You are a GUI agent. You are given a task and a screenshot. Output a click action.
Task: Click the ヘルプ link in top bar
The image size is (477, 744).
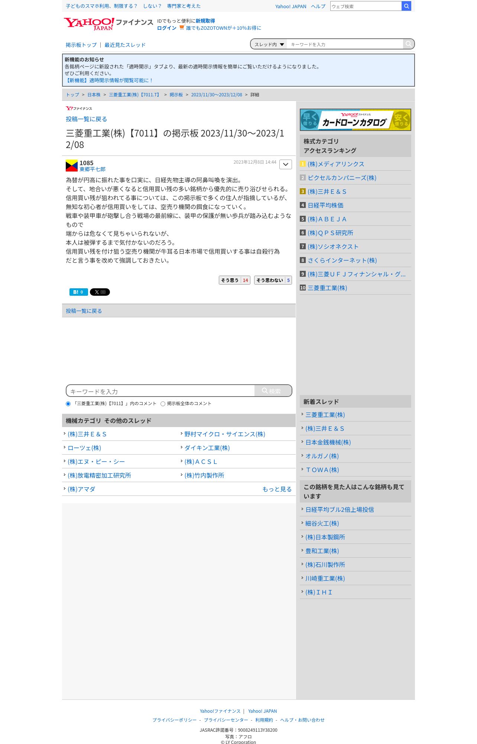318,6
